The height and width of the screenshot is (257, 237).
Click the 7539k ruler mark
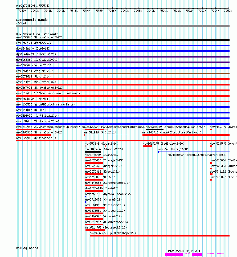pyautogui.click(x=22, y=11)
